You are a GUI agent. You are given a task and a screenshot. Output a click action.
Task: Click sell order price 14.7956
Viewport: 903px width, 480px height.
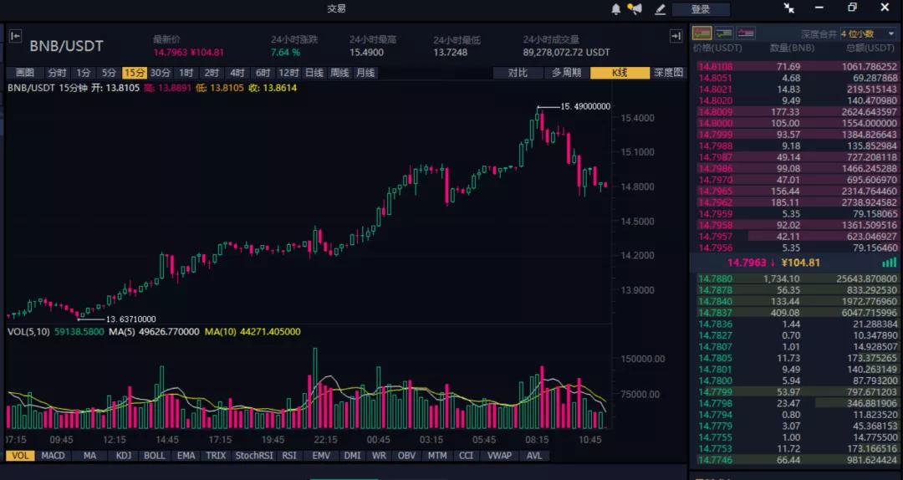coord(715,248)
